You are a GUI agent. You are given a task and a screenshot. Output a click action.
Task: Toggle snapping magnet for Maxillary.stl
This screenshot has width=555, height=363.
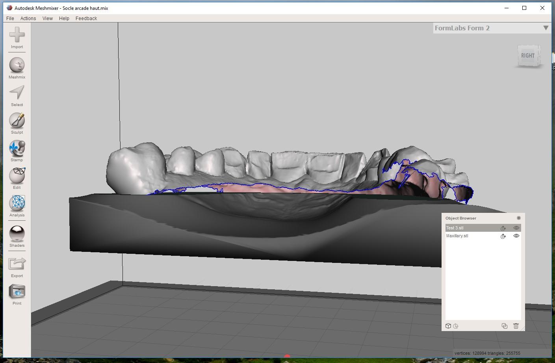[x=503, y=236]
